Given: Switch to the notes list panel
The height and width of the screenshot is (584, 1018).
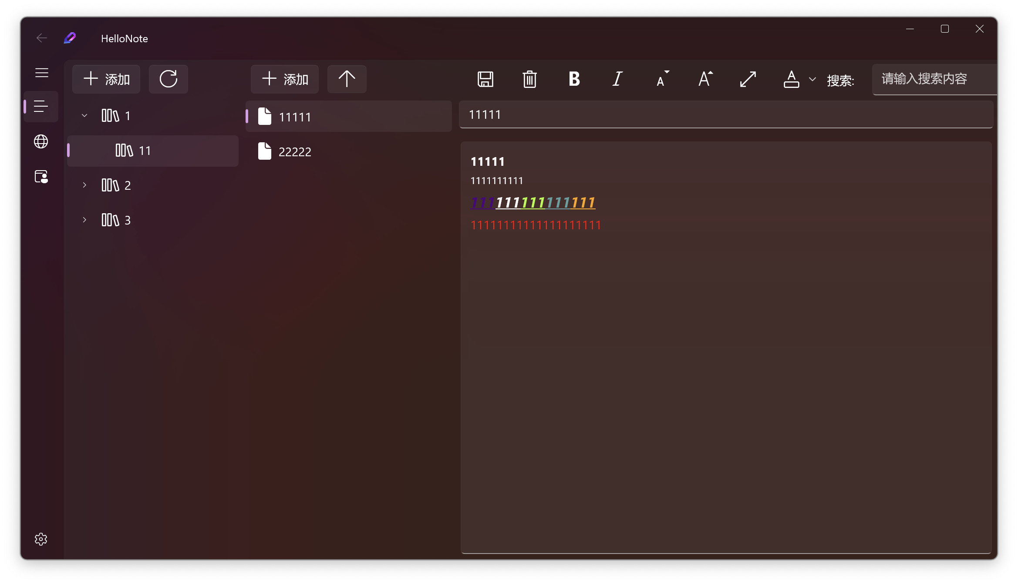Looking at the screenshot, I should pos(40,106).
